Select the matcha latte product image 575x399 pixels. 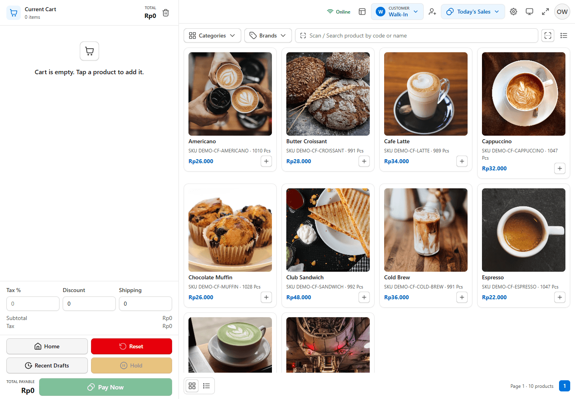pyautogui.click(x=230, y=345)
